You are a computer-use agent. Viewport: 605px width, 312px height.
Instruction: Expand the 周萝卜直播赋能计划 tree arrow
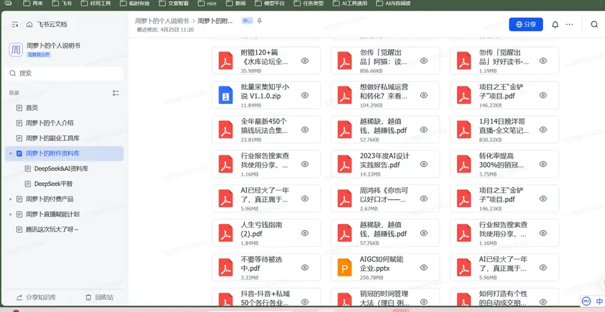pos(10,214)
